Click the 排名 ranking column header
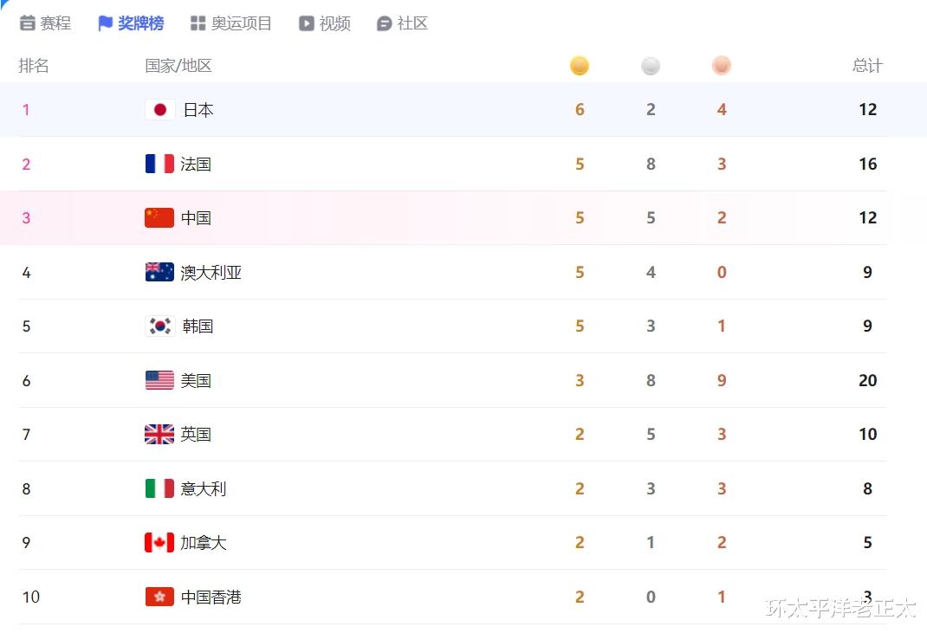Screen dimensions: 927x633 pos(34,65)
